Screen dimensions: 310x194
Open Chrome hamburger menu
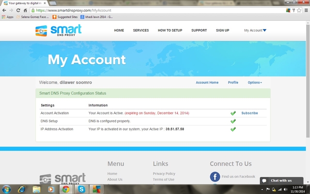click(x=306, y=10)
